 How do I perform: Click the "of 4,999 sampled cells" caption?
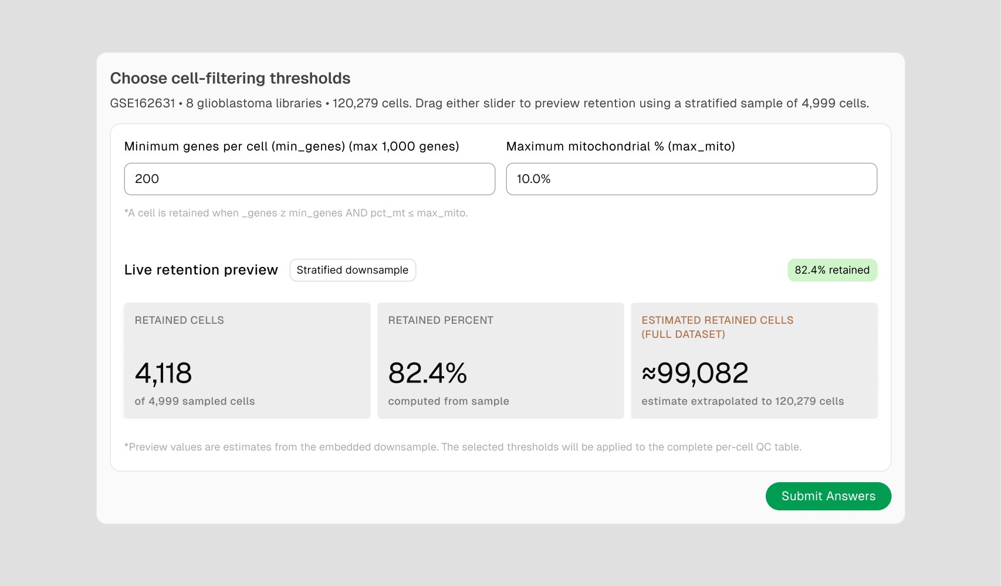(195, 401)
